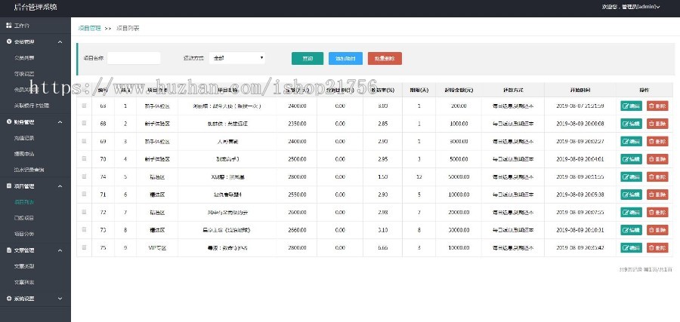Click the red 批量删除 batch delete button

(385, 58)
